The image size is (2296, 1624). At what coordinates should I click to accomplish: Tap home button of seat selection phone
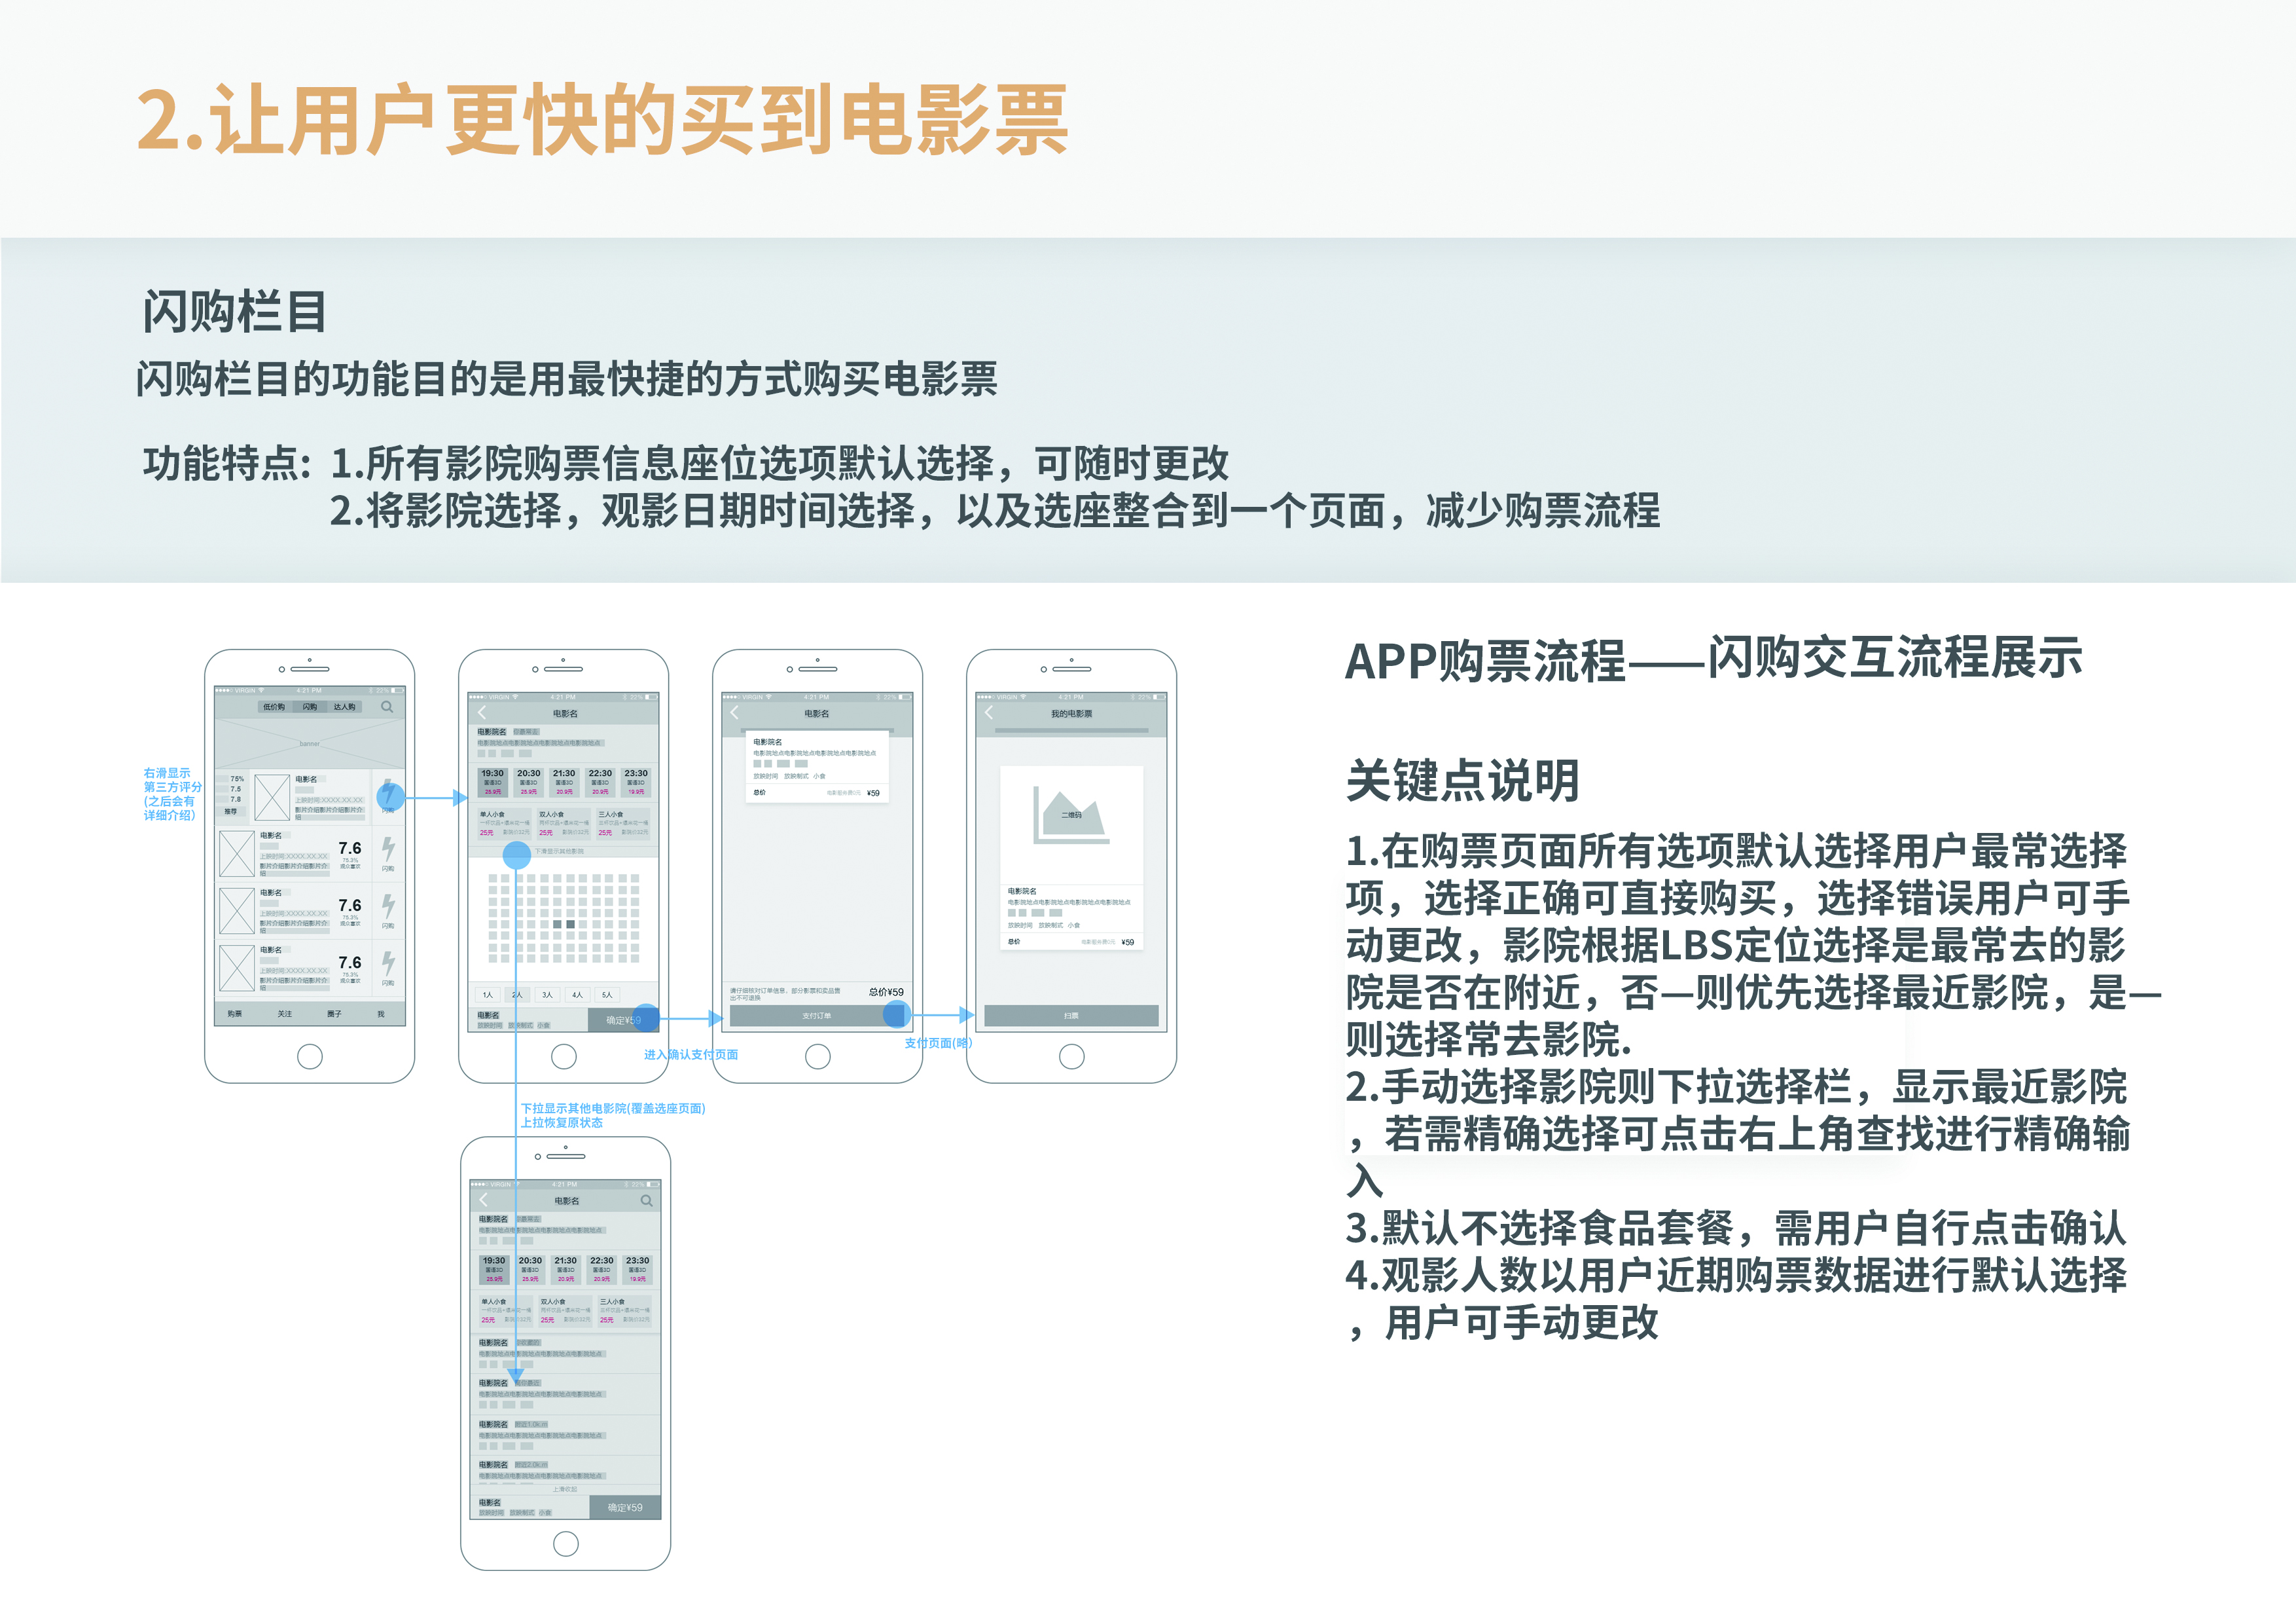coord(564,1056)
